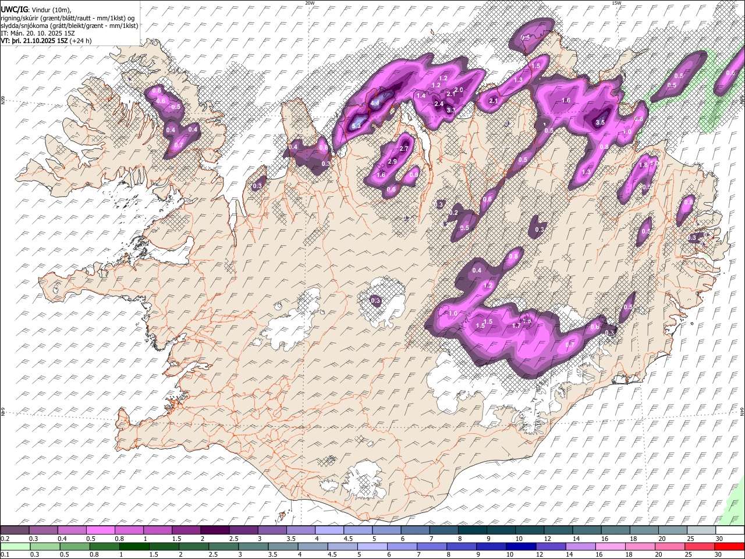Click the 3.5 precipitation value in the northeast
The image size is (745, 559).
[x=601, y=123]
